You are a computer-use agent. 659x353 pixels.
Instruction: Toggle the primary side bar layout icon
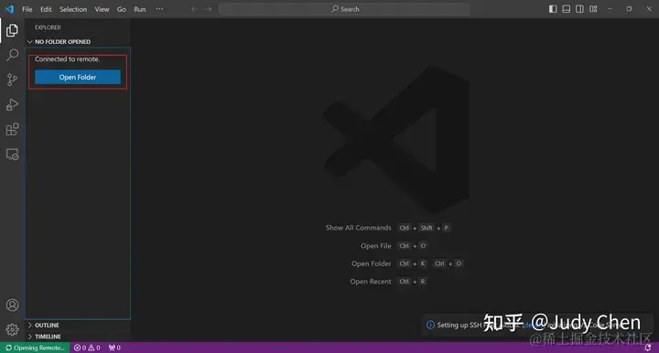(553, 9)
